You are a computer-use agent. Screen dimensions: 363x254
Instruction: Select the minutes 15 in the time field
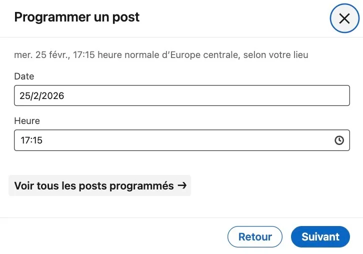click(37, 140)
